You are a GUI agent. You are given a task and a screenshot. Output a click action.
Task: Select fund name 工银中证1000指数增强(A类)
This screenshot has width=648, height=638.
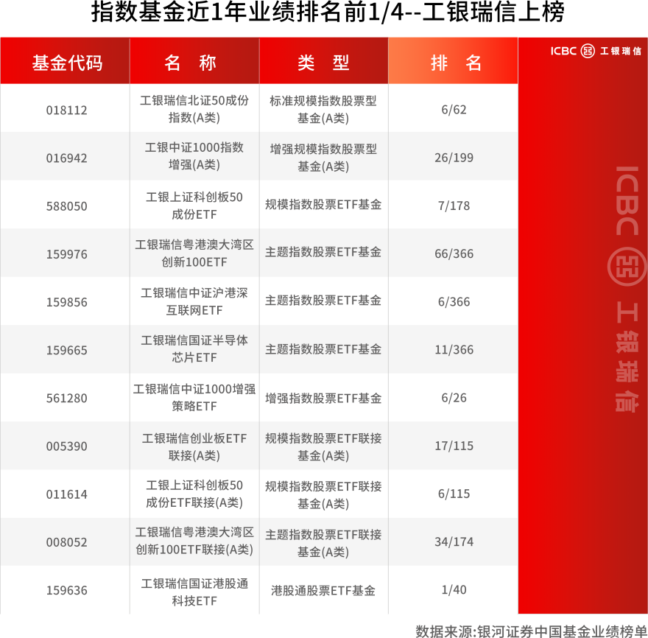(x=194, y=156)
